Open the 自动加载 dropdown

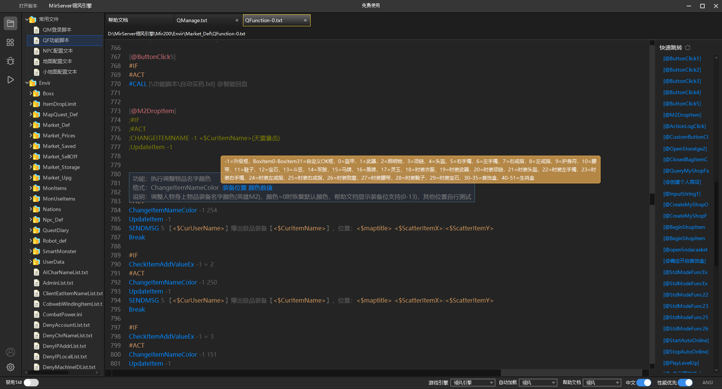[x=538, y=383]
